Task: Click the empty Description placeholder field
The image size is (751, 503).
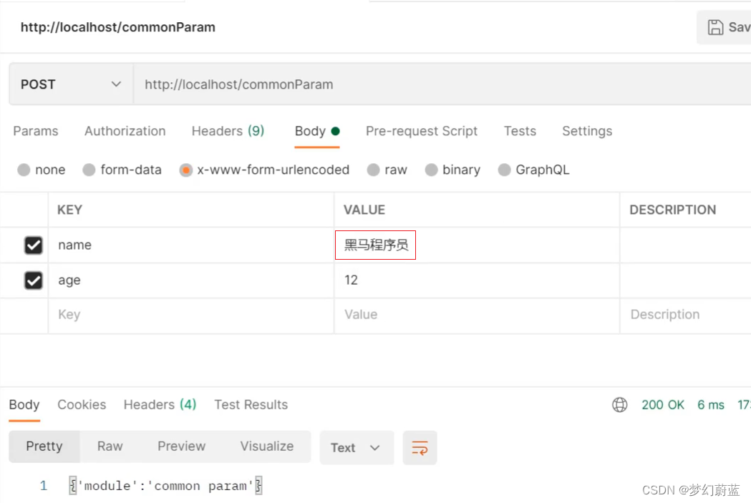Action: tap(686, 315)
